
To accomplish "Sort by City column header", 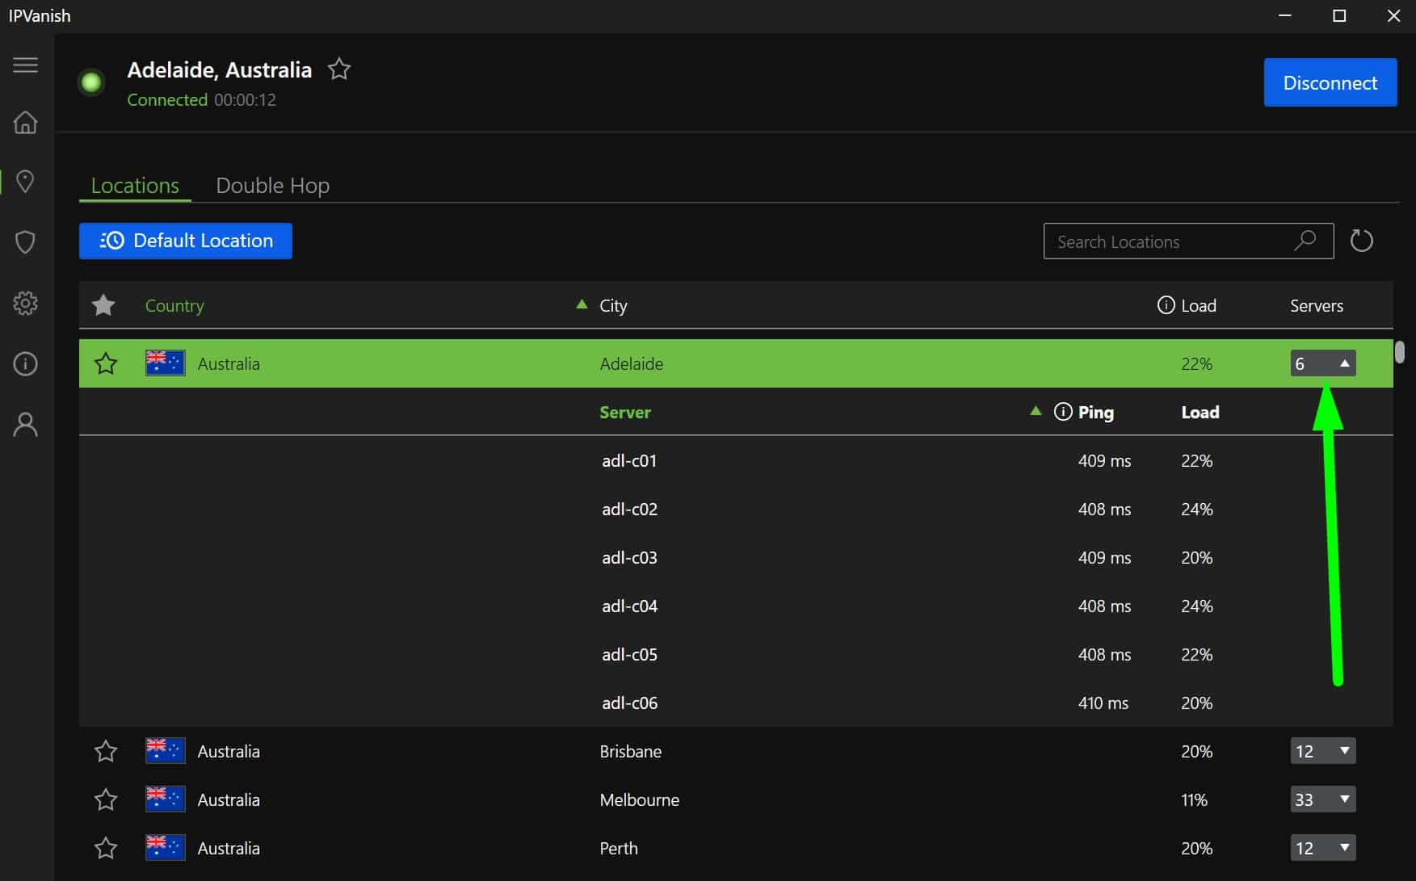I will point(613,305).
